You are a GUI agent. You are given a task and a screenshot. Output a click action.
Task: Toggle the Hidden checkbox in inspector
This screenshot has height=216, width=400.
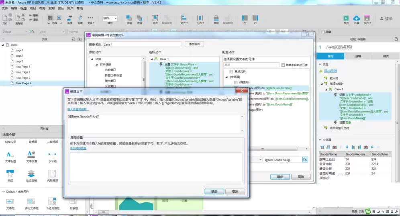pos(323,32)
